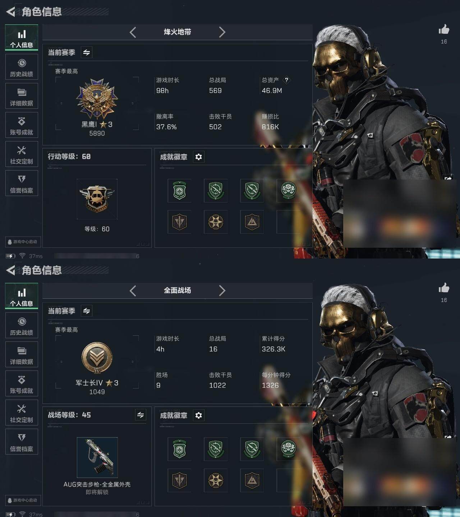Click the right chevron beside 烽火地带
460x517 pixels.
[222, 32]
